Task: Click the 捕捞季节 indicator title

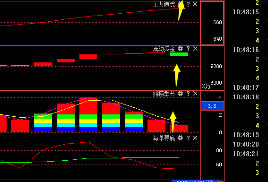Action: point(164,94)
